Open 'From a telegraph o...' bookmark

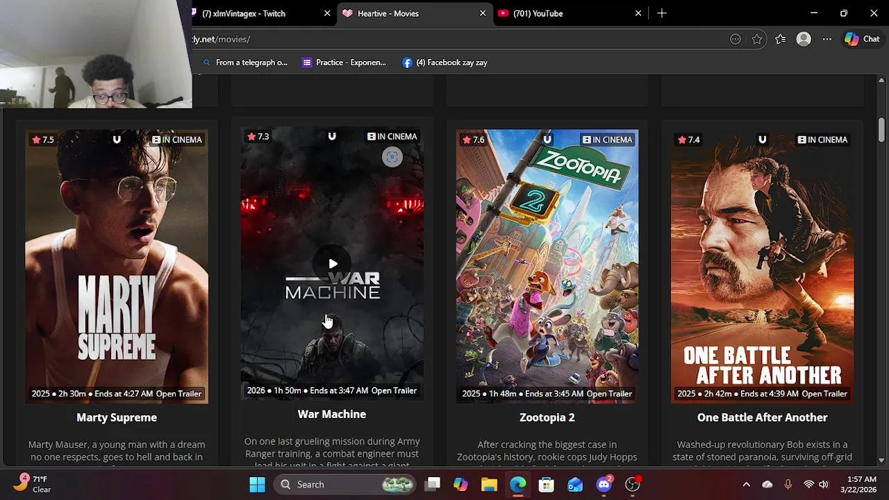(244, 62)
